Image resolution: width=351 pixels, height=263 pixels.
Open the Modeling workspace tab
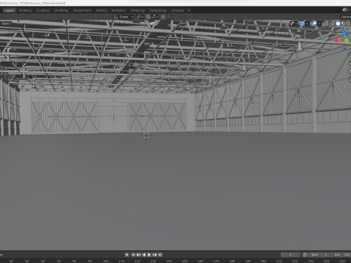tap(25, 10)
